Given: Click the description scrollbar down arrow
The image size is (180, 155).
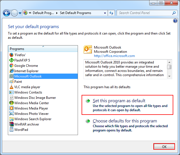Looking at the screenshot, I should click(x=169, y=76).
